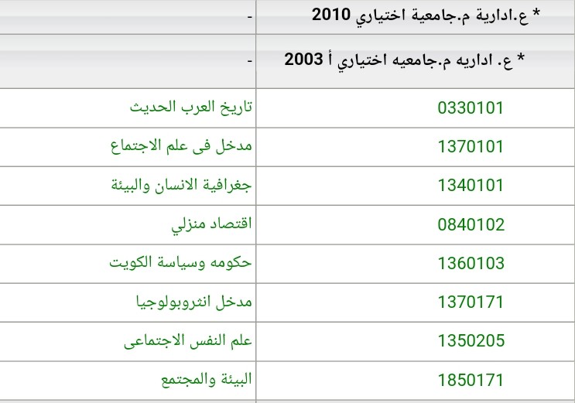Click course name علم النفس الاجتماعى
Image resolution: width=575 pixels, height=403 pixels.
pos(188,340)
